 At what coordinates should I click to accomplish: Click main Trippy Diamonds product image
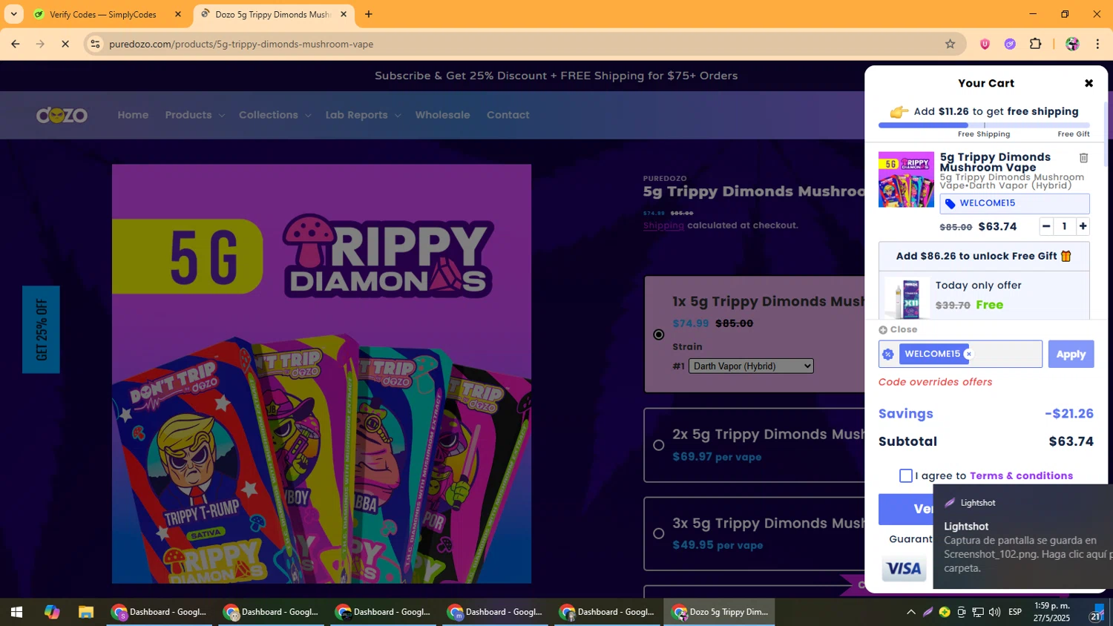point(321,374)
